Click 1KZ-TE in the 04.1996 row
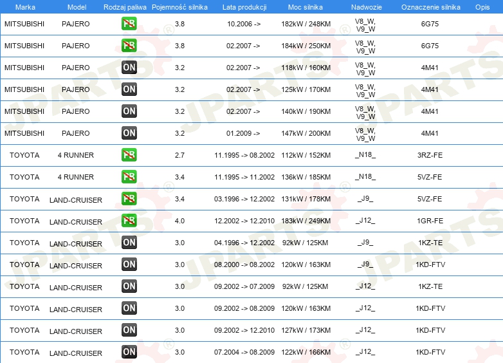The width and height of the screenshot is (503, 363). [430, 243]
